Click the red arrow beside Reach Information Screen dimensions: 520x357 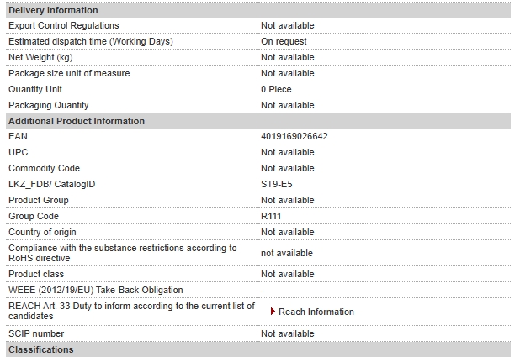[273, 312]
